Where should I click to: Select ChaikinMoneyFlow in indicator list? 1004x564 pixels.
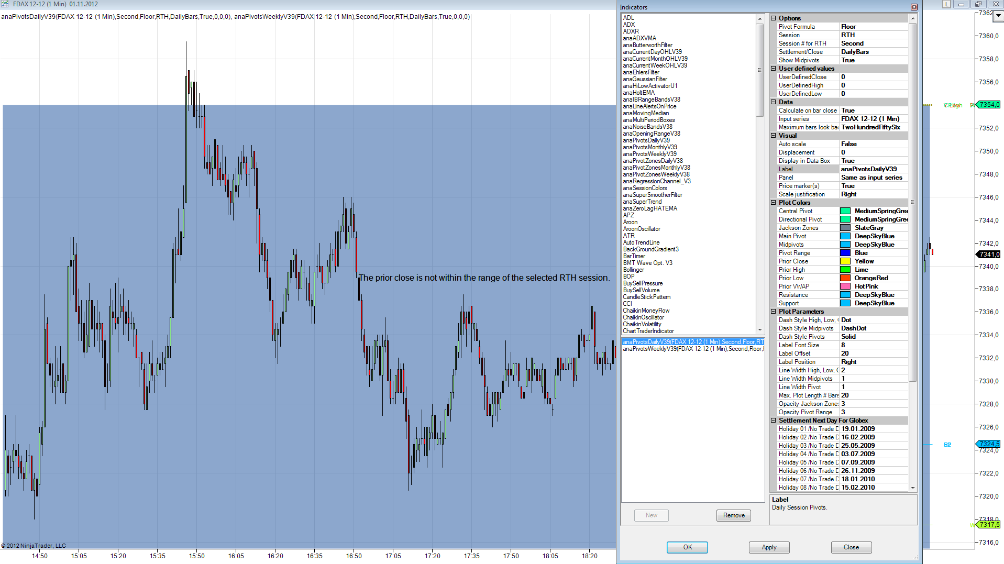point(646,311)
